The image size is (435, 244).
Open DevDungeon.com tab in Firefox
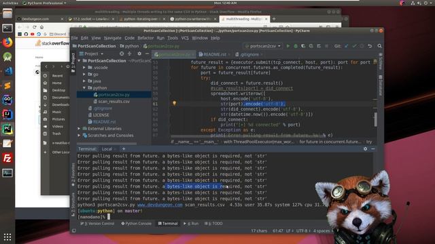coord(39,19)
